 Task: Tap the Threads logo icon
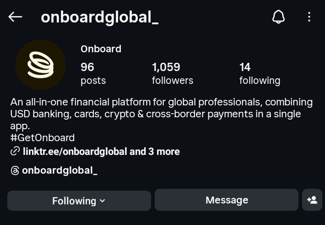click(15, 171)
